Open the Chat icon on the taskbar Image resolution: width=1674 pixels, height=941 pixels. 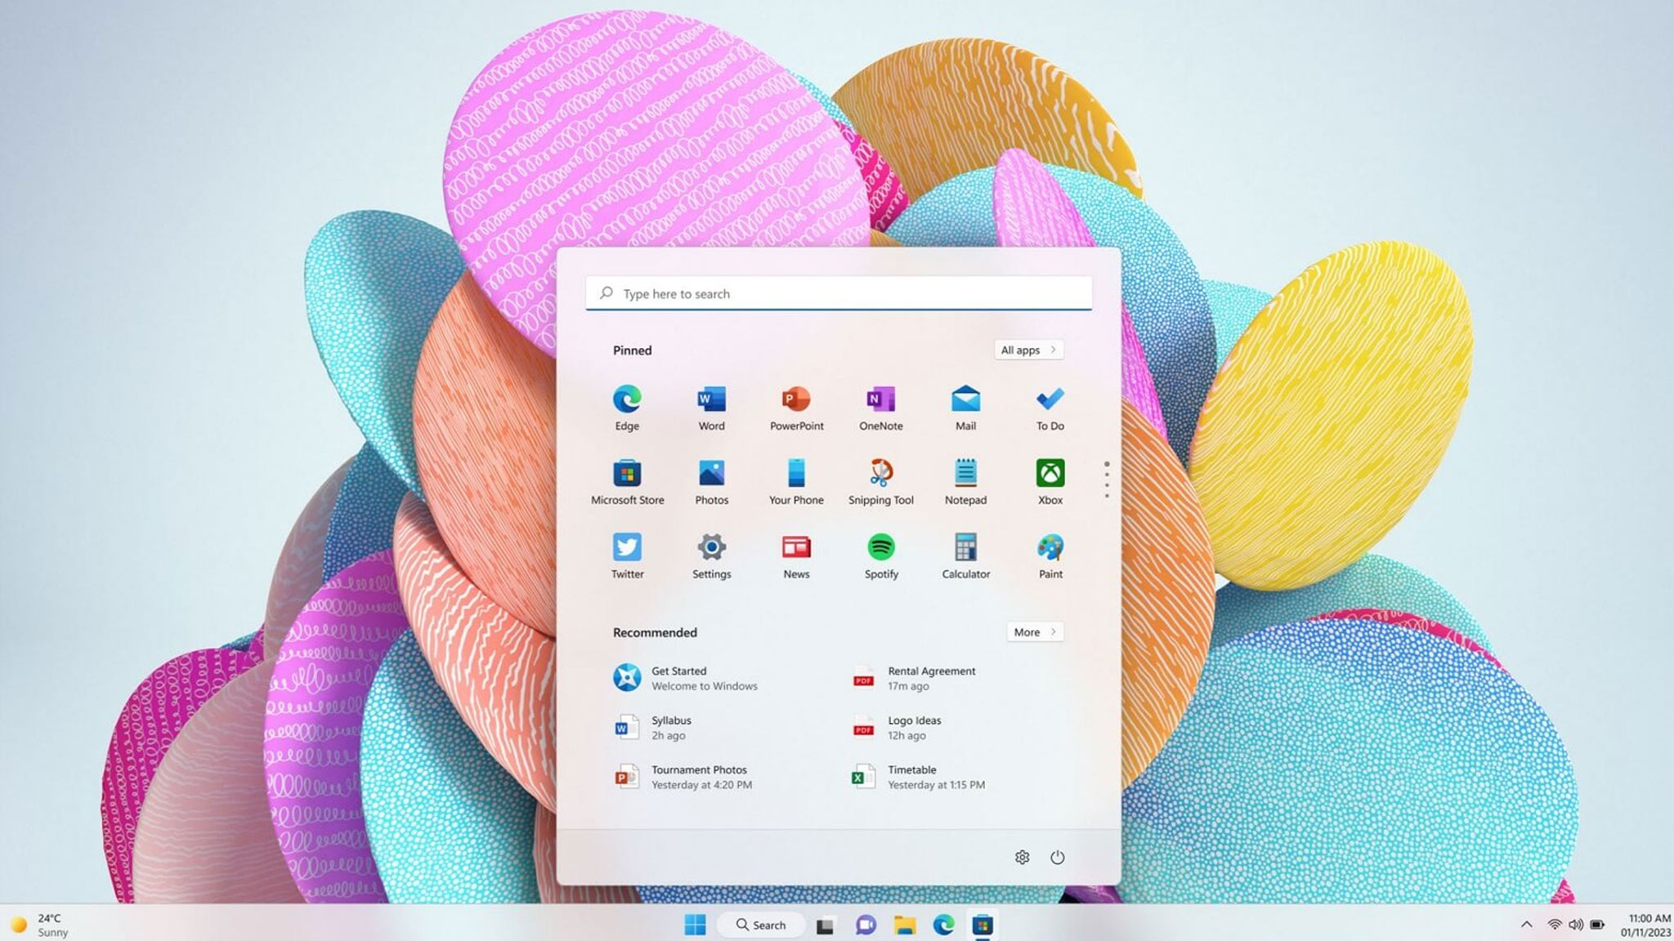[x=865, y=925]
